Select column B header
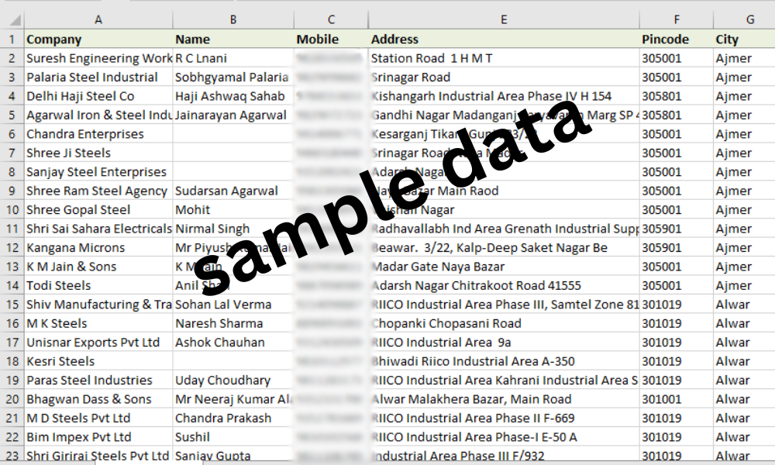This screenshot has height=465, width=775. [233, 19]
